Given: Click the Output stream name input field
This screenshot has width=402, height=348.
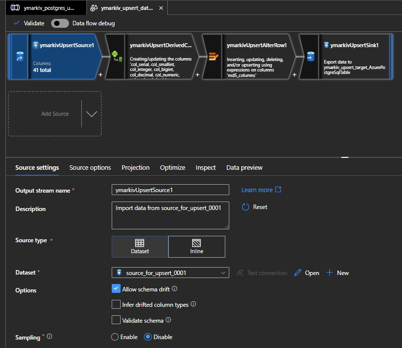Looking at the screenshot, I should tap(171, 190).
